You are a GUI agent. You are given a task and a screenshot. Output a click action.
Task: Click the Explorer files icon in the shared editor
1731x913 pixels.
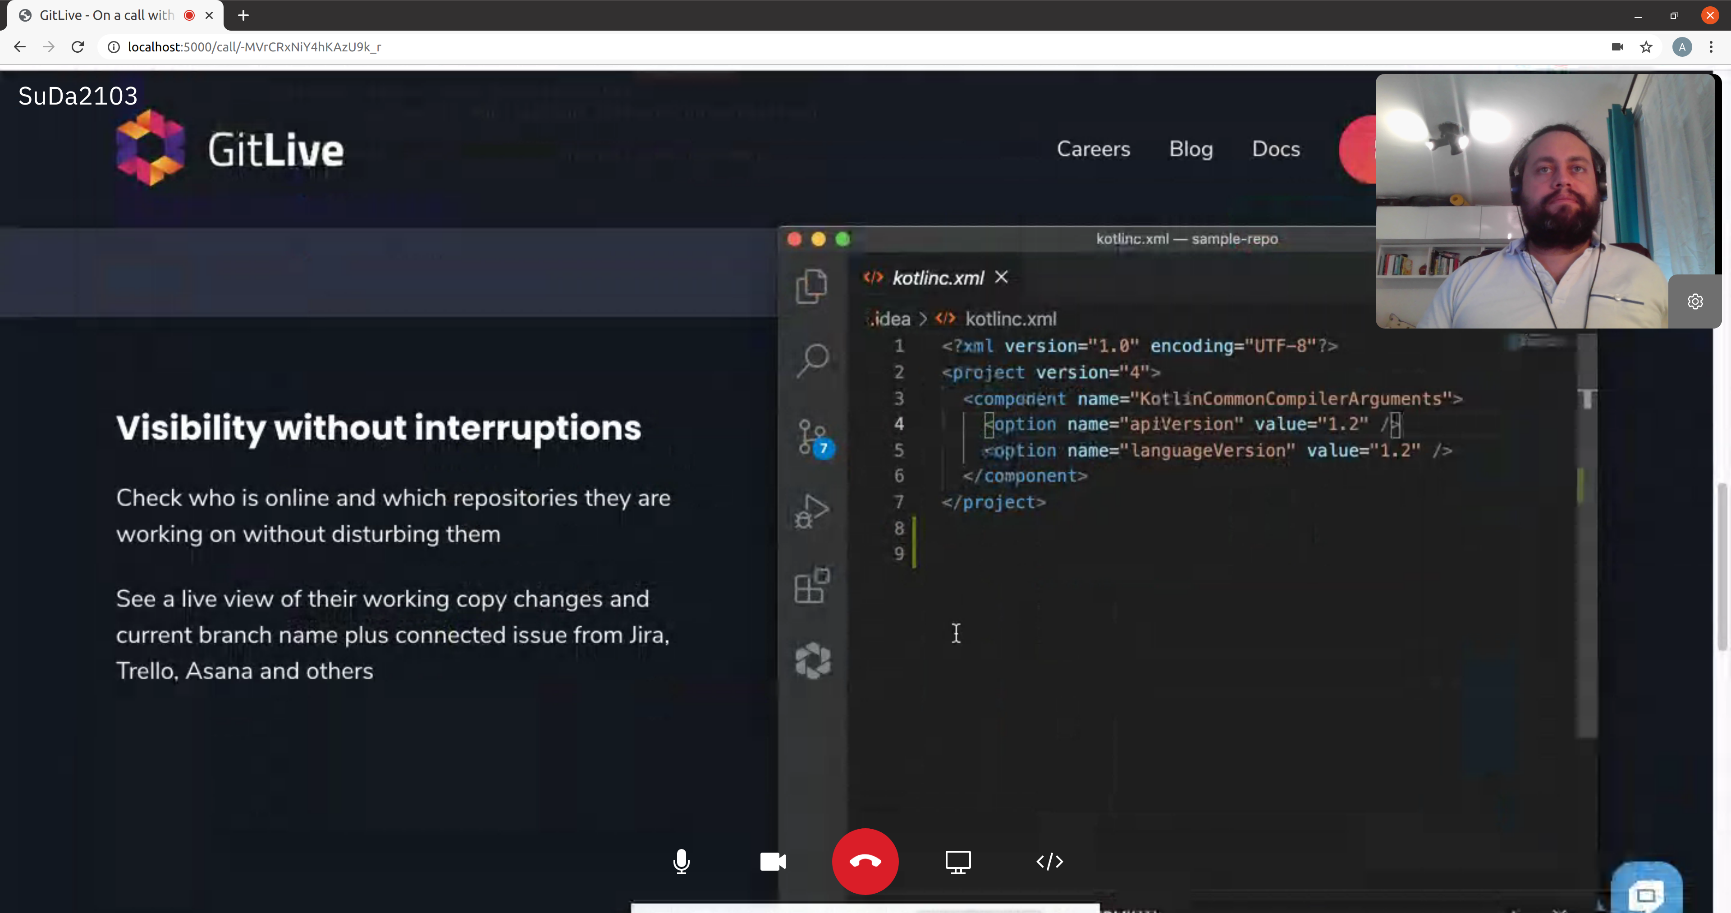812,287
